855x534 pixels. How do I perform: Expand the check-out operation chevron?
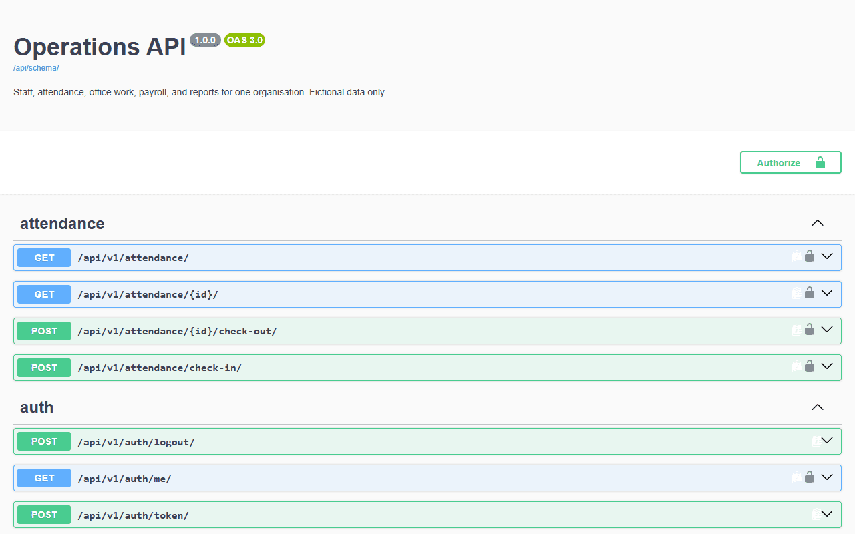(x=827, y=330)
